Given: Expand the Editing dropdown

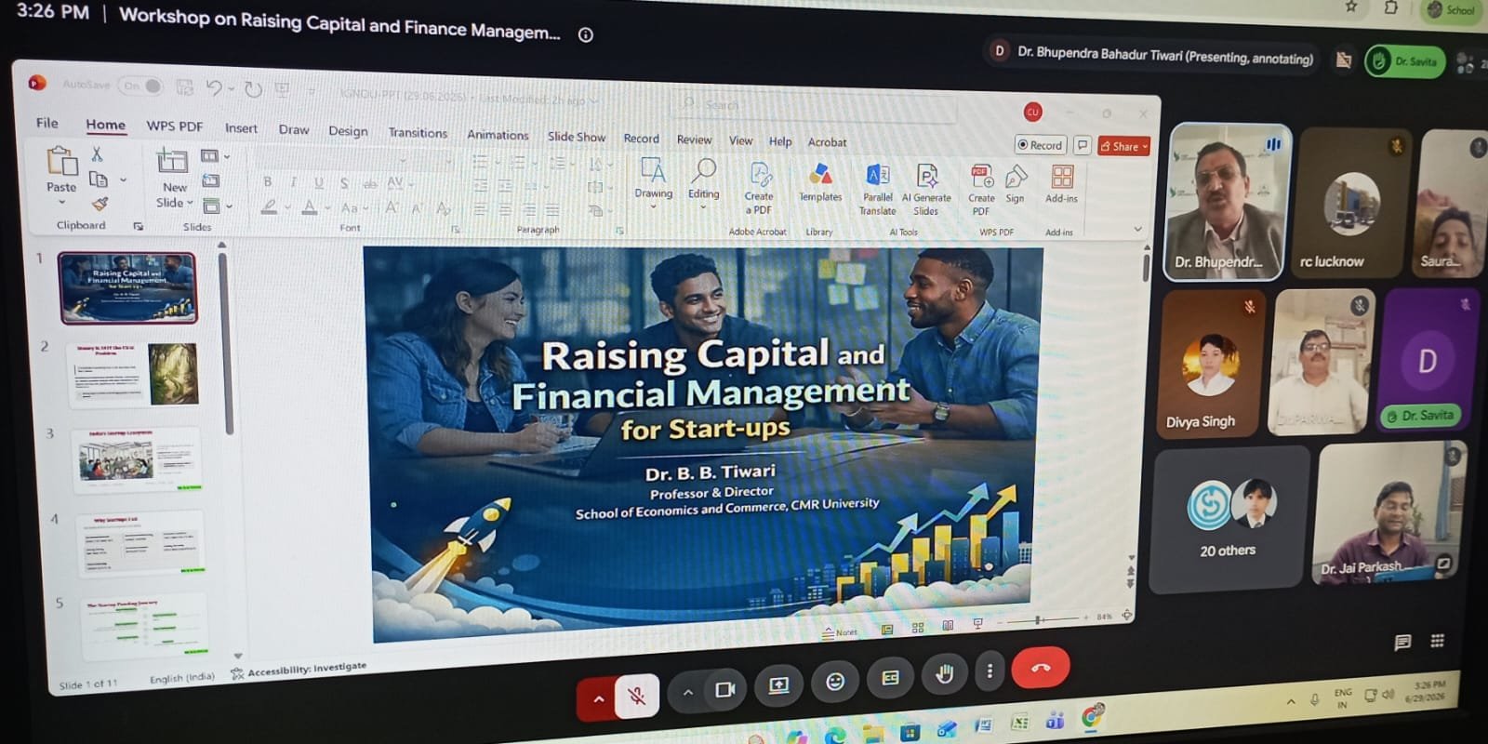Looking at the screenshot, I should [703, 206].
